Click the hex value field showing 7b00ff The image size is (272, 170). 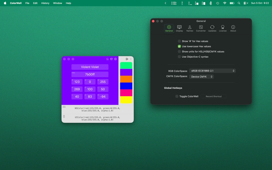tap(90, 74)
